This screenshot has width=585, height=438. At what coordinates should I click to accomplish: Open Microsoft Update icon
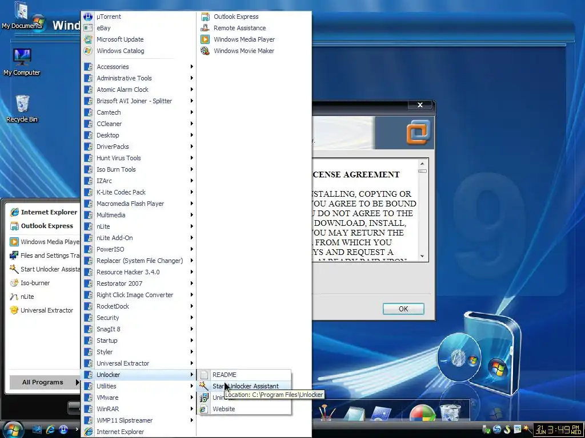pyautogui.click(x=88, y=39)
